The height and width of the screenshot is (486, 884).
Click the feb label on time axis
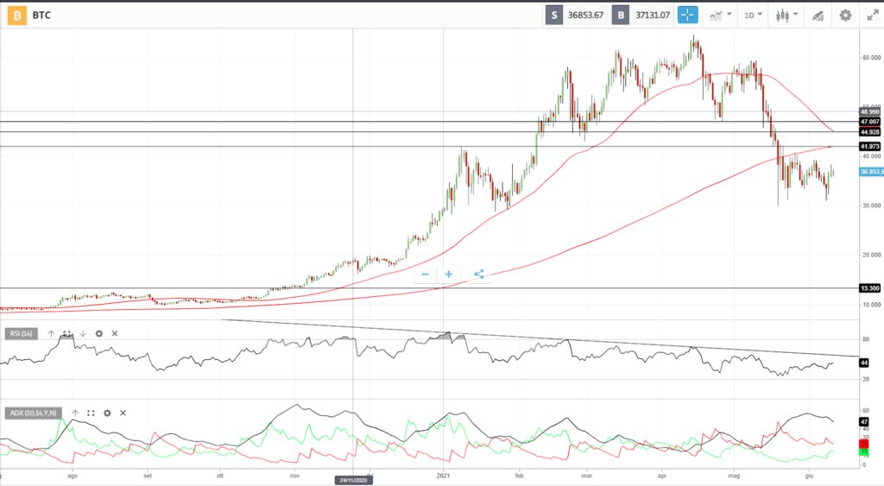519,476
